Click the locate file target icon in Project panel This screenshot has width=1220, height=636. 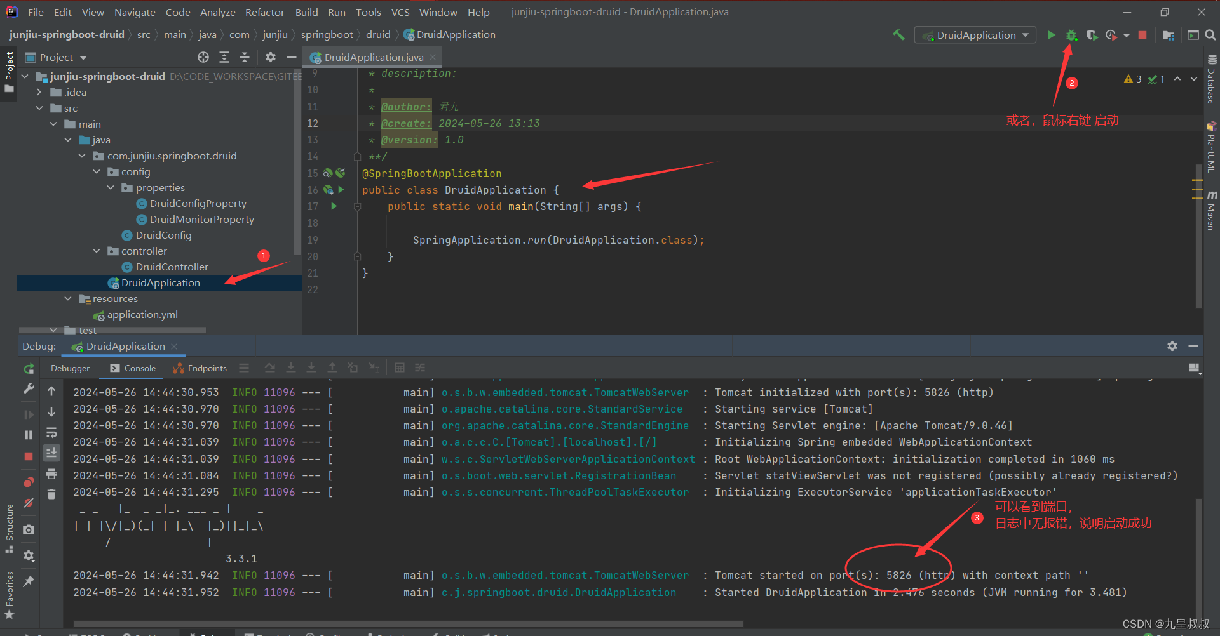click(x=203, y=57)
